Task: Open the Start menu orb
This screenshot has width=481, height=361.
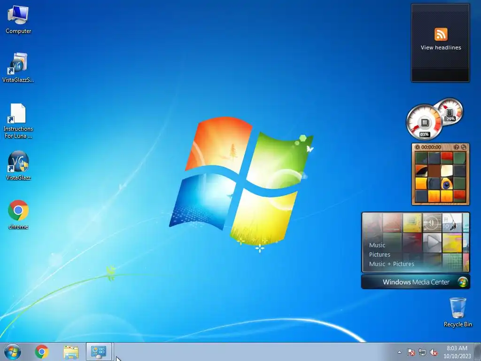Action: [13, 352]
